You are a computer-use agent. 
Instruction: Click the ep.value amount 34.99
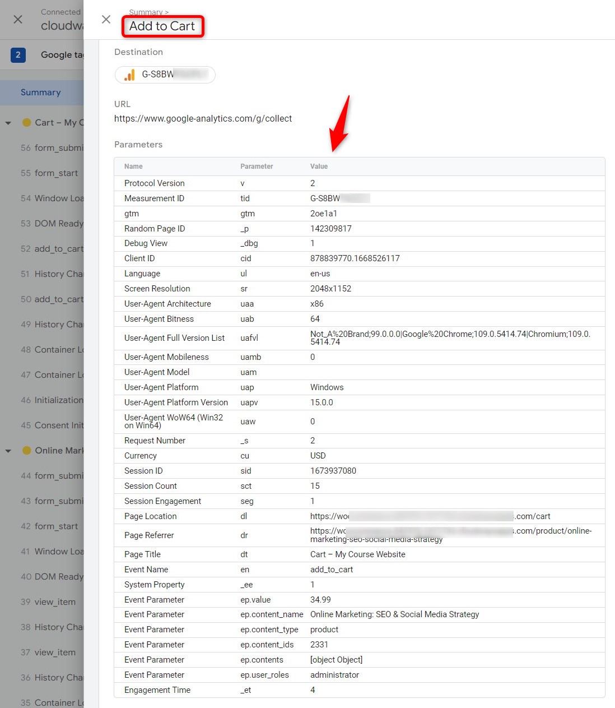click(320, 600)
